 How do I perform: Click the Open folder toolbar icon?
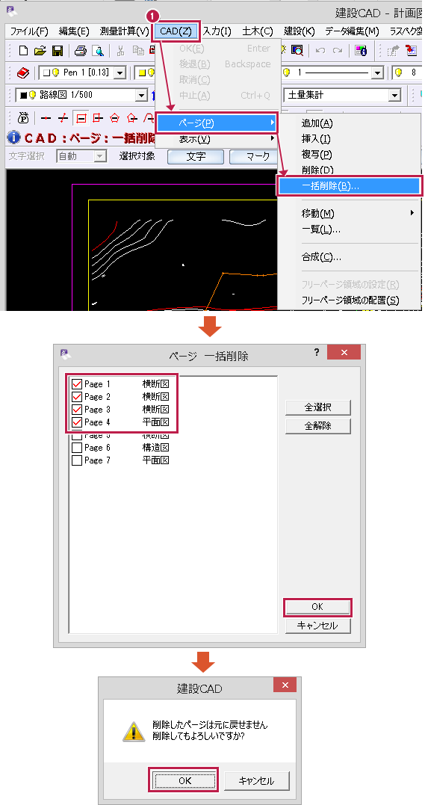point(40,50)
